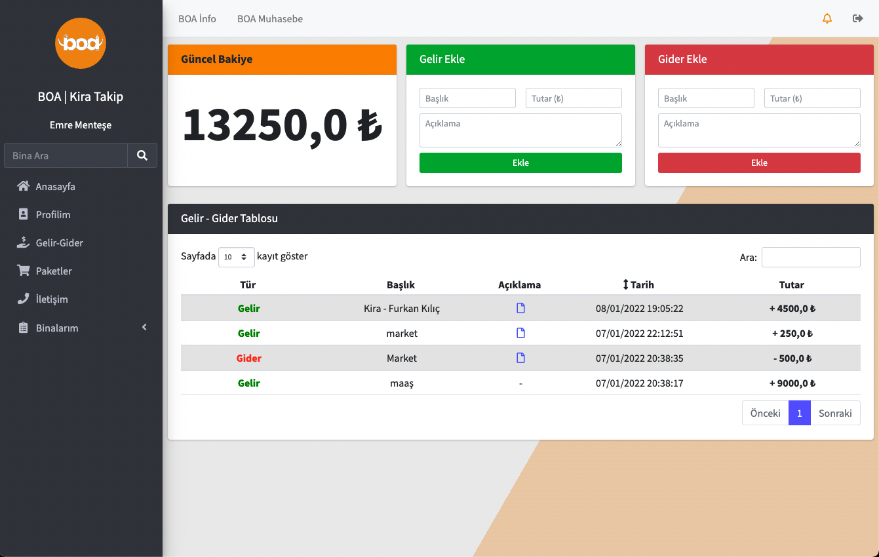
Task: Click green Ekle button to add income
Action: [520, 163]
